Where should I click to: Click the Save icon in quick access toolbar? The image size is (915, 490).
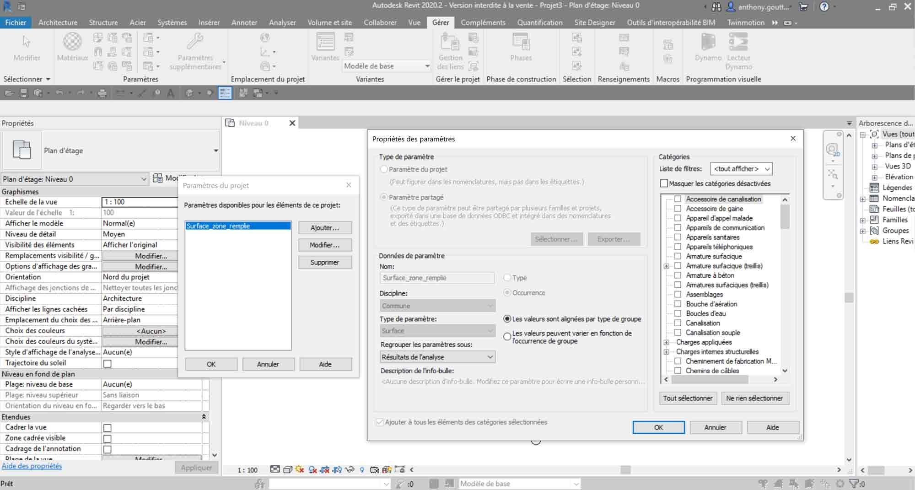pyautogui.click(x=24, y=93)
